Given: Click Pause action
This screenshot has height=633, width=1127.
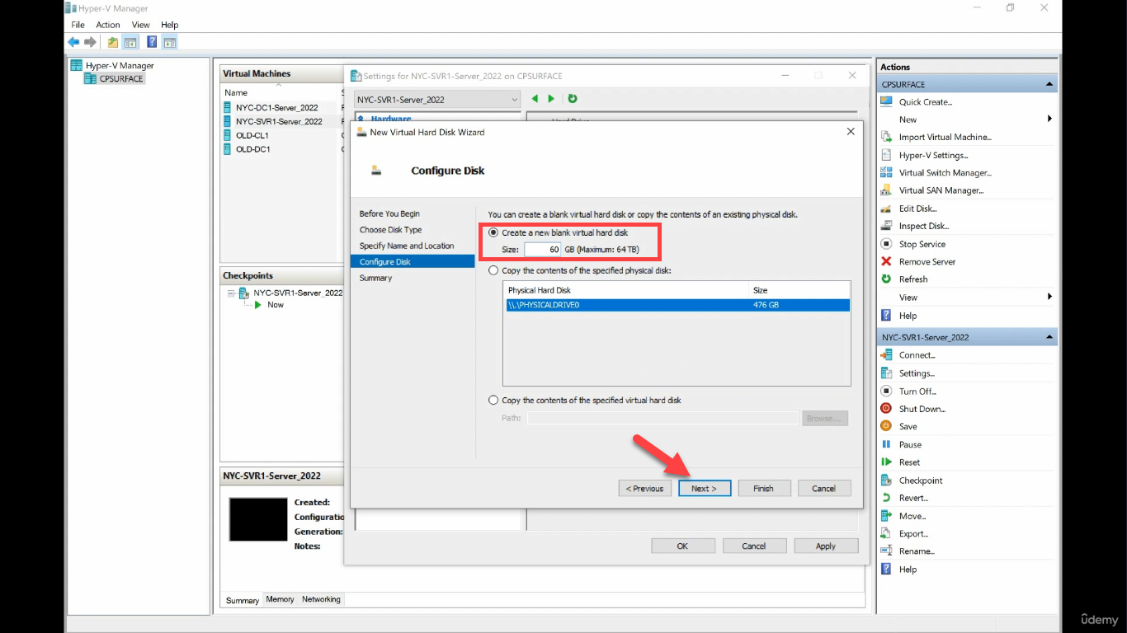Looking at the screenshot, I should click(910, 444).
